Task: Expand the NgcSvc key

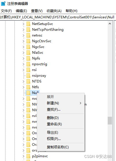Action: pyautogui.click(x=24, y=47)
